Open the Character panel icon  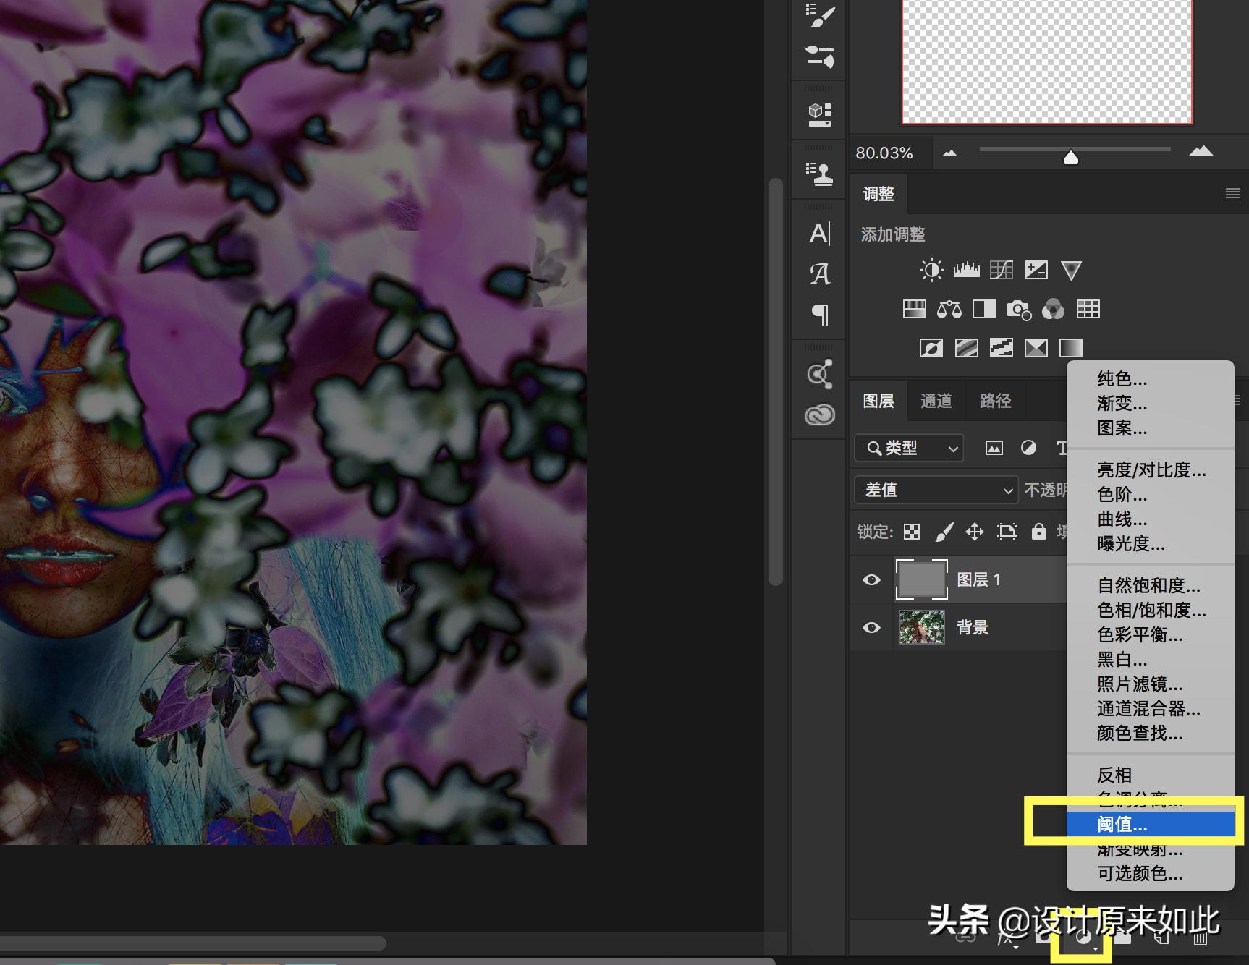tap(819, 234)
